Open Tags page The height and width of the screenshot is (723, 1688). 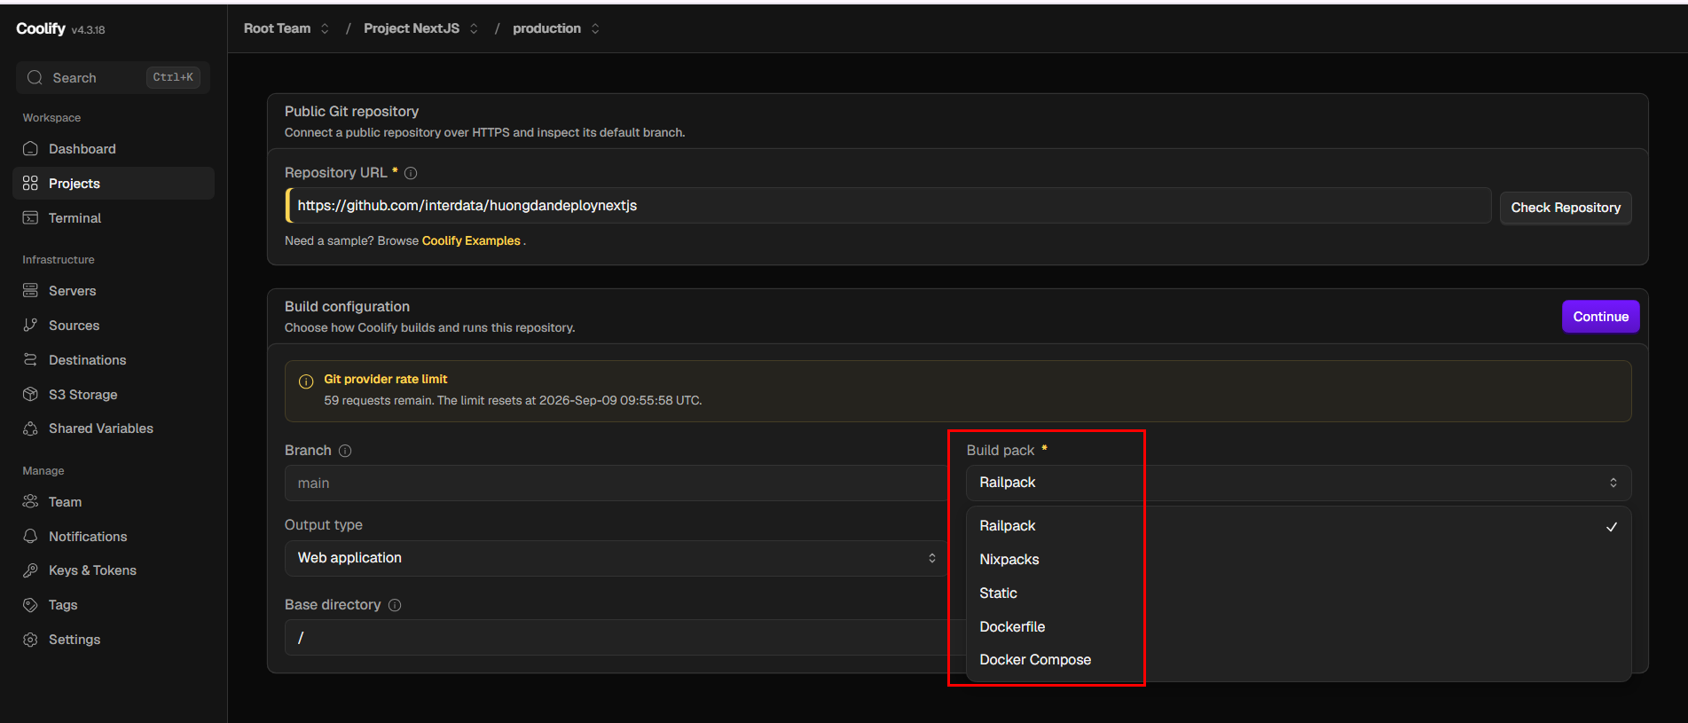click(114, 605)
